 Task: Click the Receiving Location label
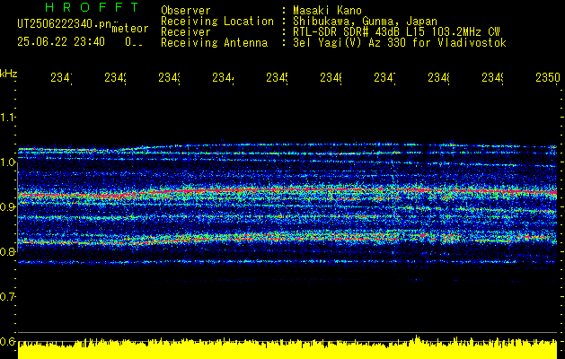[217, 22]
